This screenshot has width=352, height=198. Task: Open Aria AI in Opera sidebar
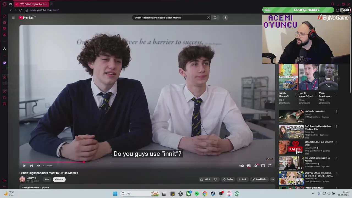(x=4, y=49)
